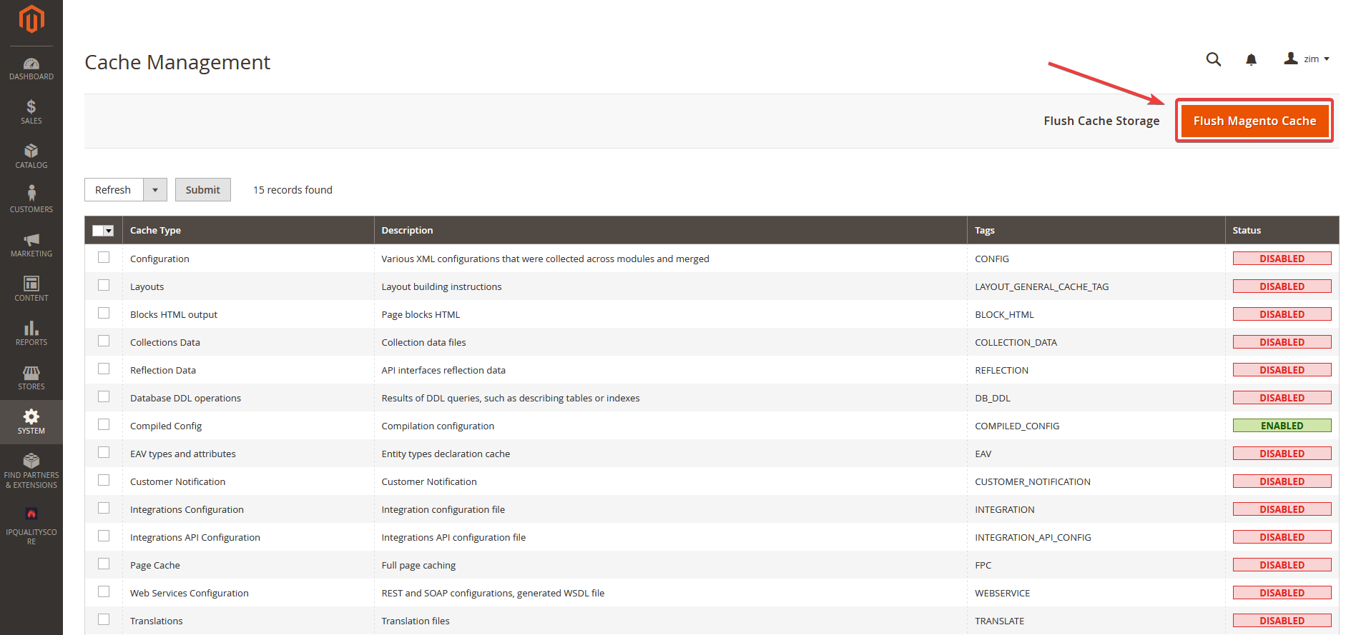
Task: Check the Configuration cache row checkbox
Action: 104,257
